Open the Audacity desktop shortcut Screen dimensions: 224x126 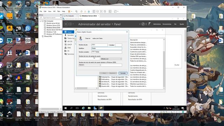tap(19, 78)
